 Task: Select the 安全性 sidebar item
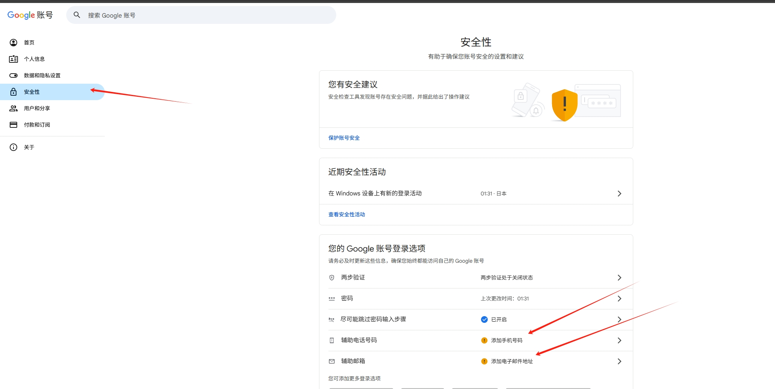(52, 92)
